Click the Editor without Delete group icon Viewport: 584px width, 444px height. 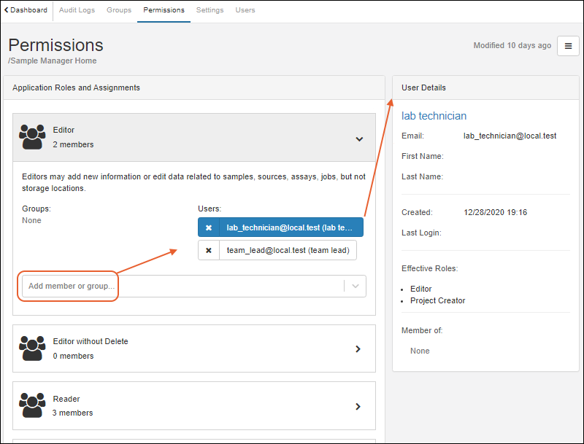(32, 348)
